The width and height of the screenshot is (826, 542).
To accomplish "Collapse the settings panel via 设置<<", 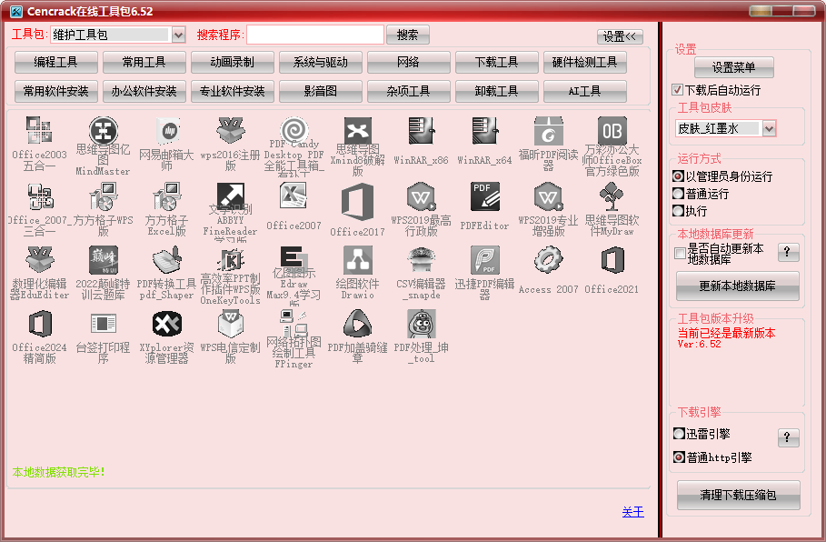I will [x=620, y=35].
